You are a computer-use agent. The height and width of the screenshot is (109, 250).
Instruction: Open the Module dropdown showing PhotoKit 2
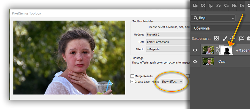(168, 35)
